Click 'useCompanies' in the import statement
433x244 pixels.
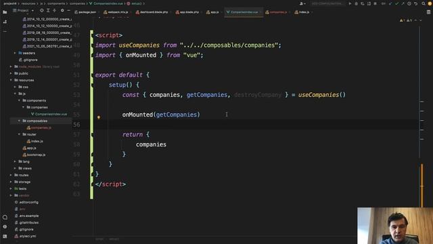(x=139, y=45)
